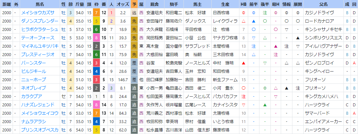This screenshot has width=358, height=134.
Task: Click trainer name 松田国英
Action: tap(154, 96)
